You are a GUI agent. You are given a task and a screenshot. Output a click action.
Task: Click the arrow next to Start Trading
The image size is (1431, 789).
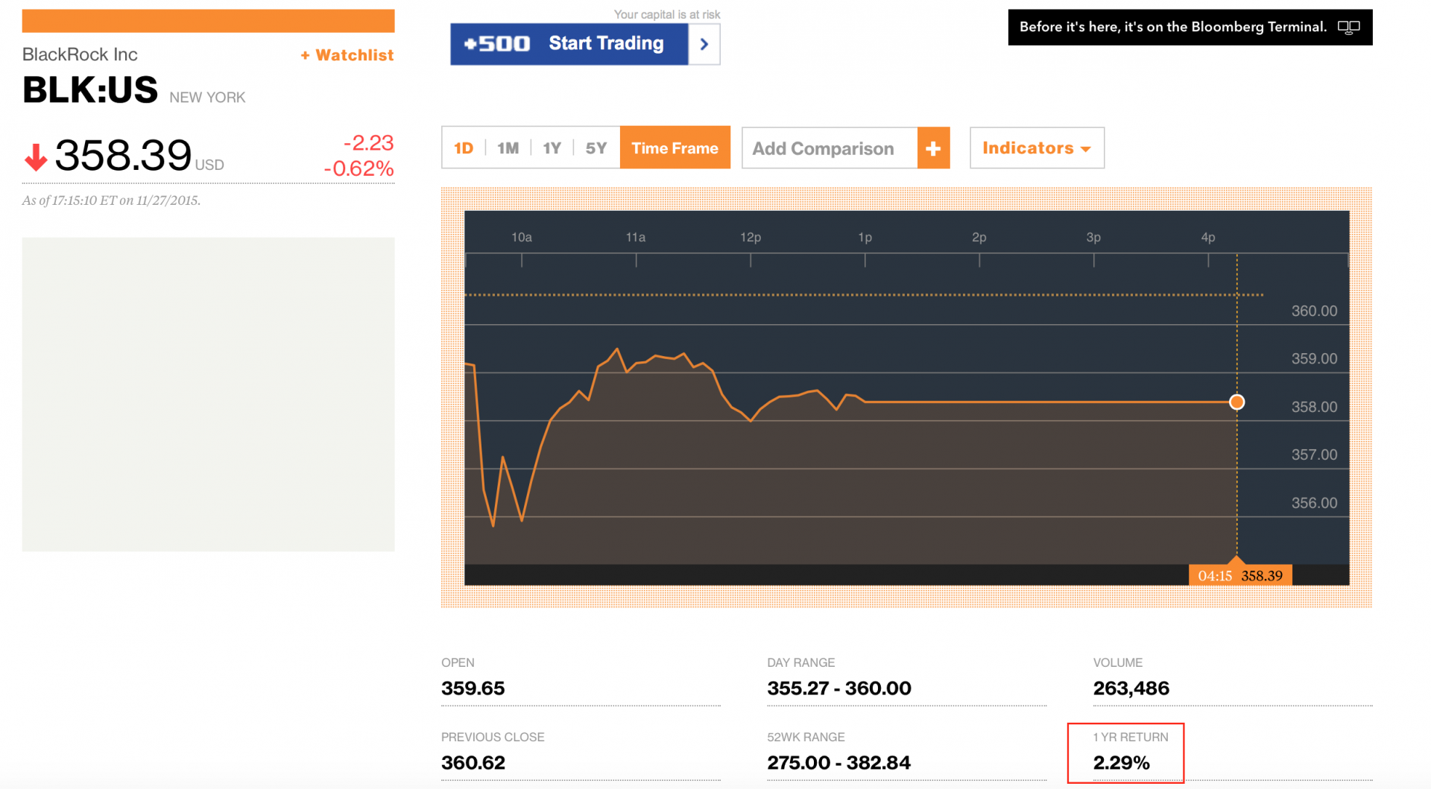pyautogui.click(x=704, y=44)
